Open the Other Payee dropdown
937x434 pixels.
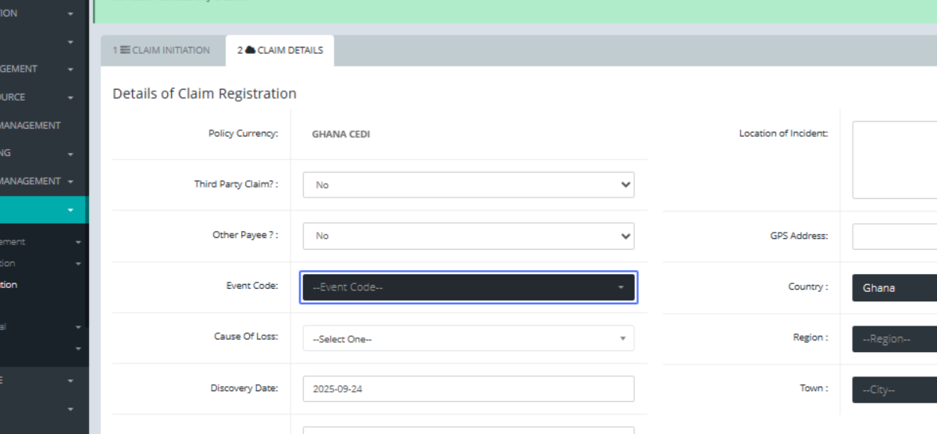pyautogui.click(x=468, y=236)
